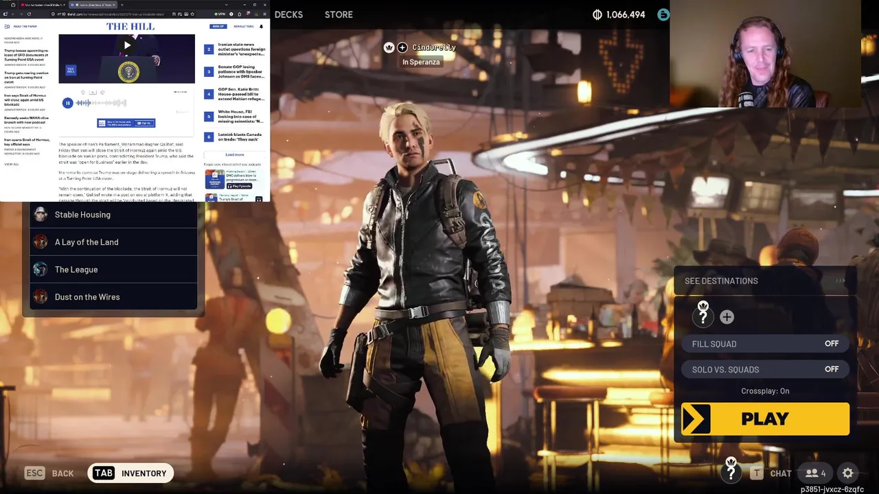Open the settings gear icon
Screen dimensions: 879x494
coord(848,473)
